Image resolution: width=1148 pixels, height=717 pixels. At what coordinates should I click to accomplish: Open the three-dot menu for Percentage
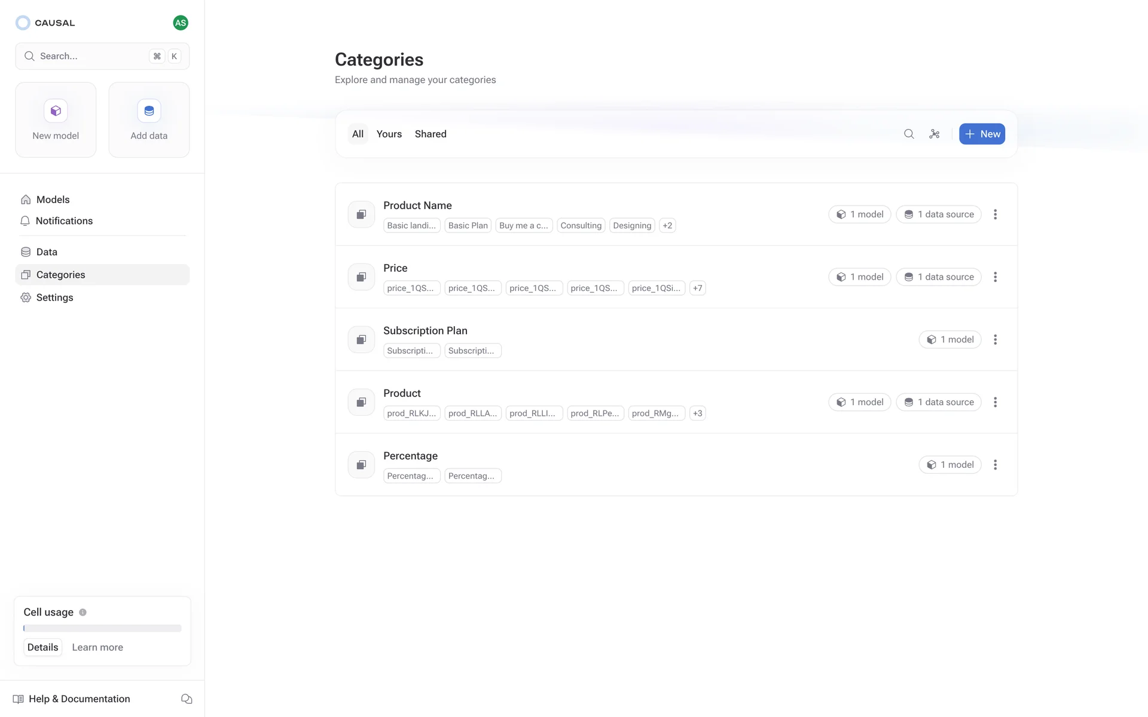[x=996, y=465]
